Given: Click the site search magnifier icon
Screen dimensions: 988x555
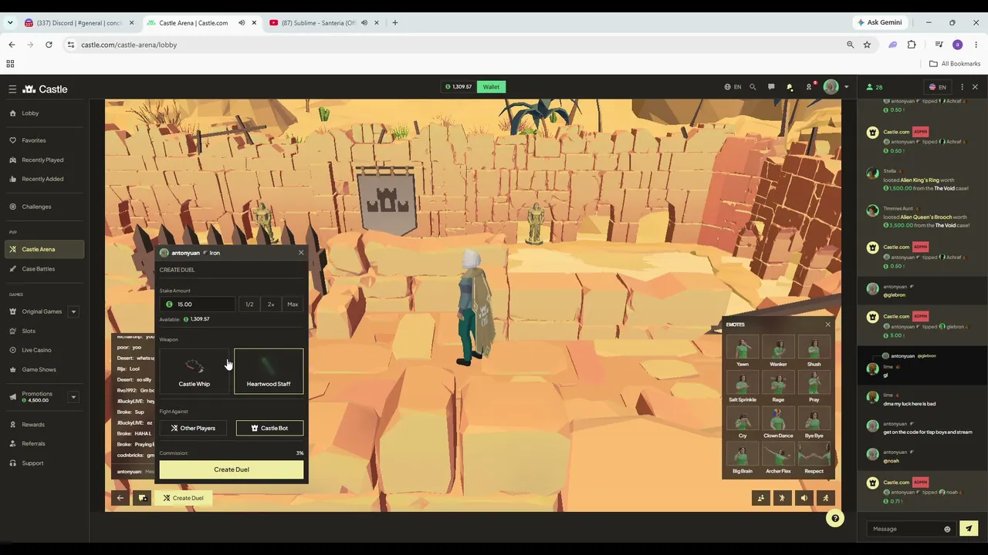Looking at the screenshot, I should 753,87.
